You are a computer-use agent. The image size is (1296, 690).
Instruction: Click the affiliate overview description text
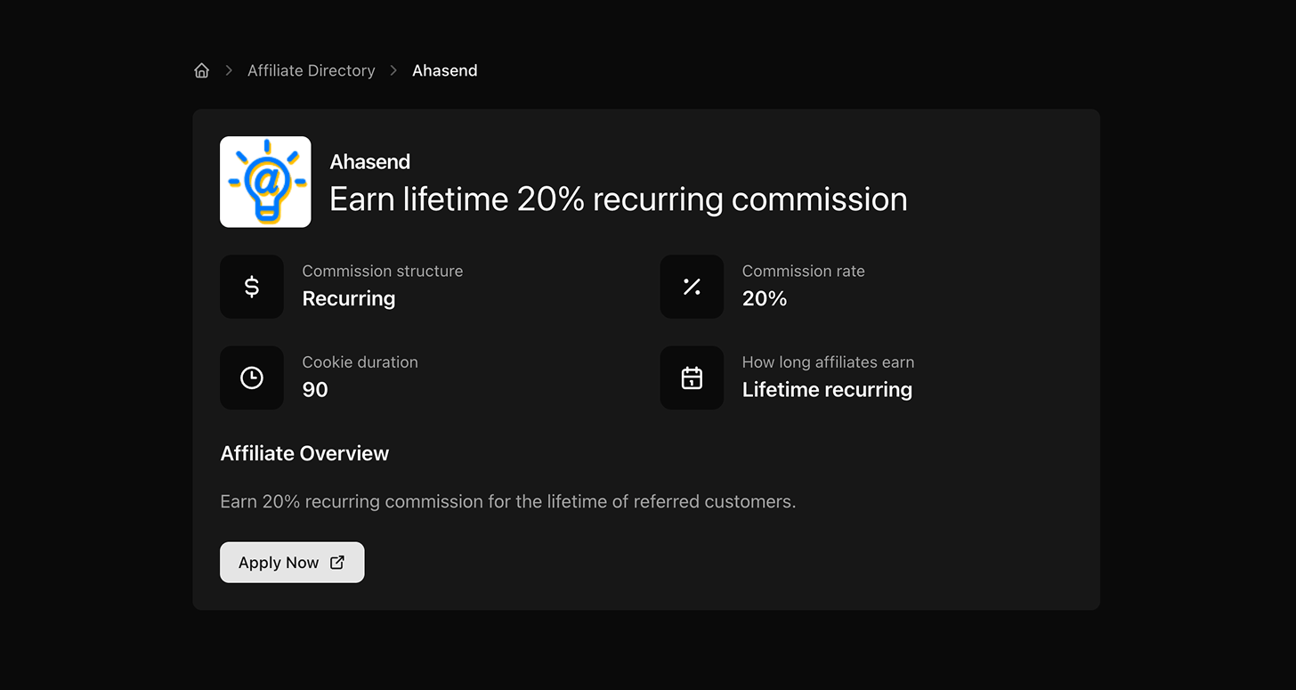(x=507, y=501)
